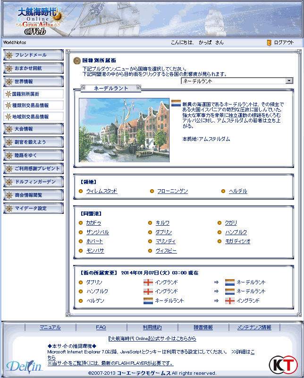Select 種類別交易品情報 in the sidebar
This screenshot has height=378, width=304.
[34, 105]
